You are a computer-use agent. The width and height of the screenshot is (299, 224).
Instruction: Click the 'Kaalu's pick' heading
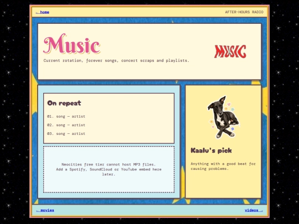point(211,150)
